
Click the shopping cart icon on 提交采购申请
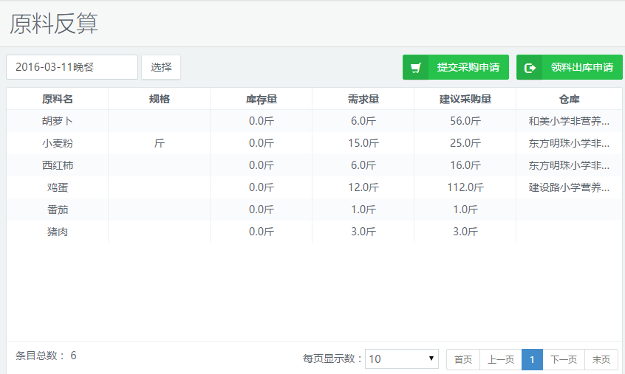[417, 68]
